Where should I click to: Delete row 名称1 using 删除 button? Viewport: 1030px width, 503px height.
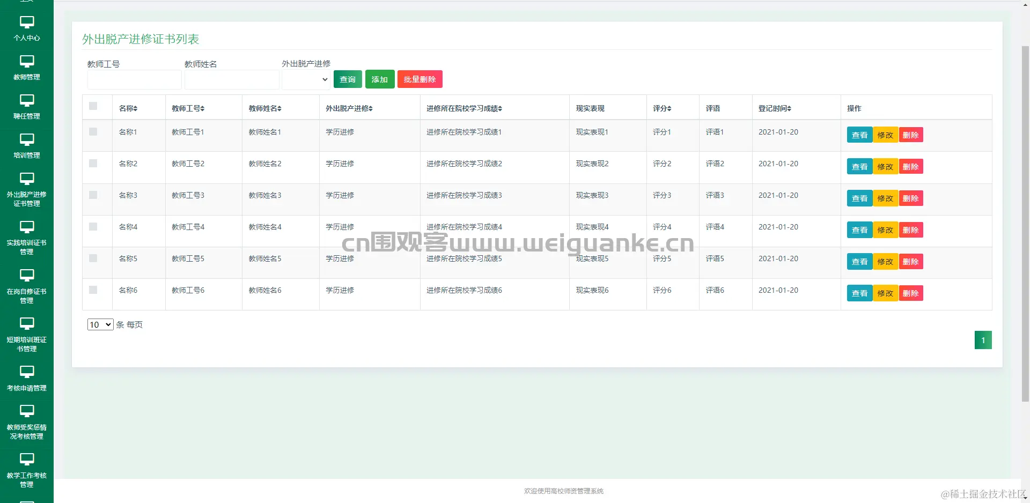point(911,135)
